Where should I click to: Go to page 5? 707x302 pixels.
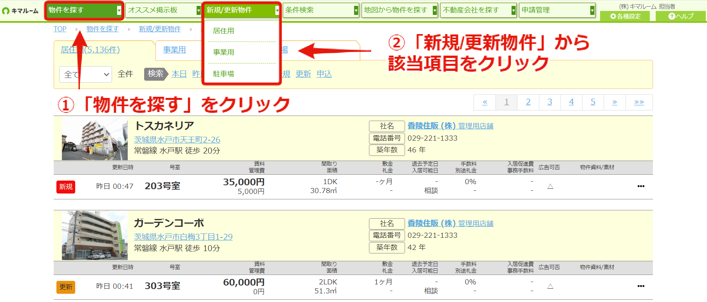click(593, 102)
